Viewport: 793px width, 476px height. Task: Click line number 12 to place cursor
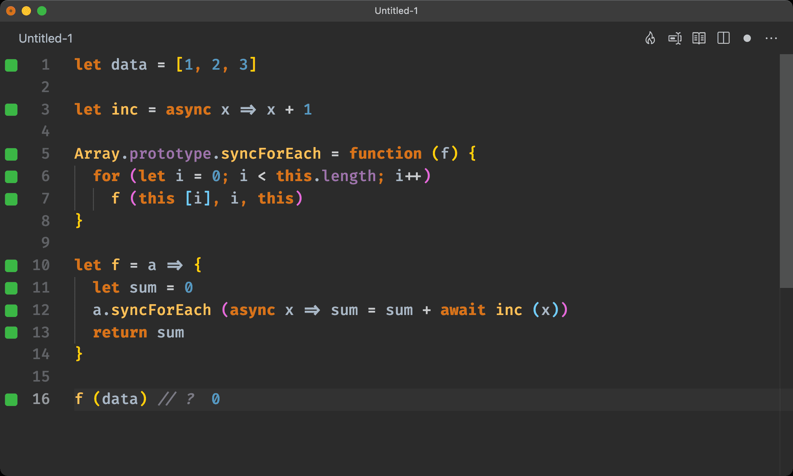[x=40, y=310]
